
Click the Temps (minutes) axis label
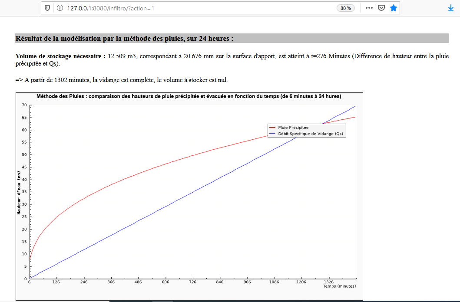(339, 286)
